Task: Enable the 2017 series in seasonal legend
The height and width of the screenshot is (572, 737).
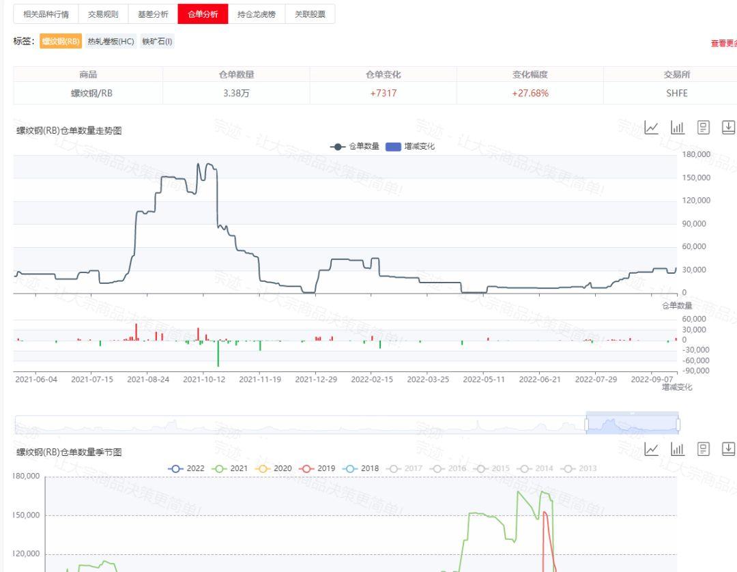Action: pos(405,469)
